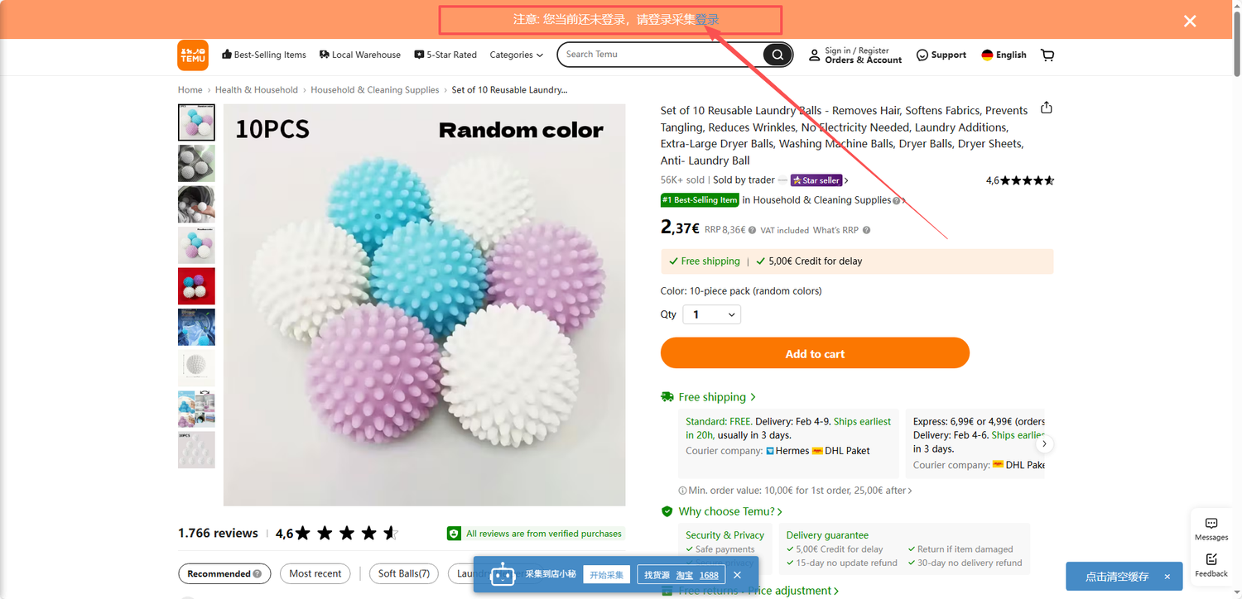Go to Local Warehouse section
The height and width of the screenshot is (599, 1242).
tap(360, 55)
